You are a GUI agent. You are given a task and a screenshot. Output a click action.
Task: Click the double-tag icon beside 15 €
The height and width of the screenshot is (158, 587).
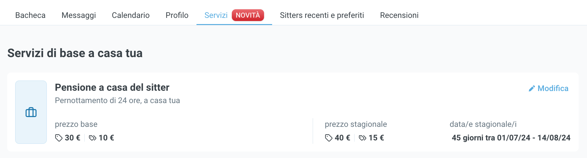362,138
